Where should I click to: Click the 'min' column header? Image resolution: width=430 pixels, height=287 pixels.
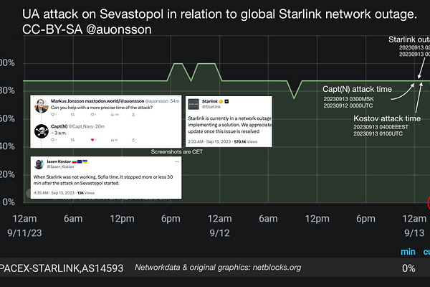click(408, 252)
